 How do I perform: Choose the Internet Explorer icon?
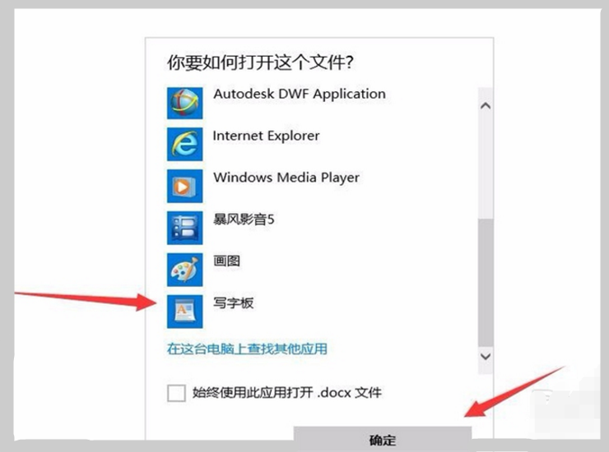pyautogui.click(x=185, y=145)
